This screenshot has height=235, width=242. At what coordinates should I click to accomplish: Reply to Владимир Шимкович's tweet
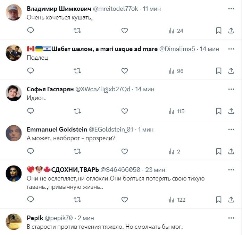click(31, 31)
